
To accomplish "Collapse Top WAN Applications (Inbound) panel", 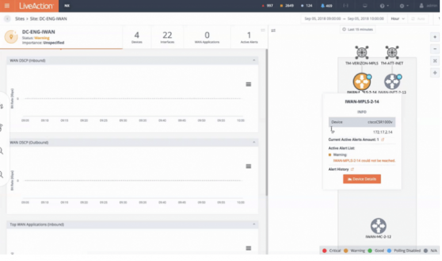I will click(254, 224).
